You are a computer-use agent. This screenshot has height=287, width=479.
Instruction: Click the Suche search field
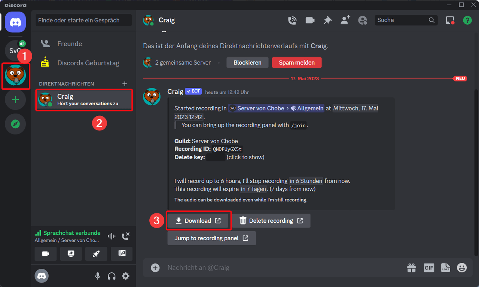click(406, 20)
